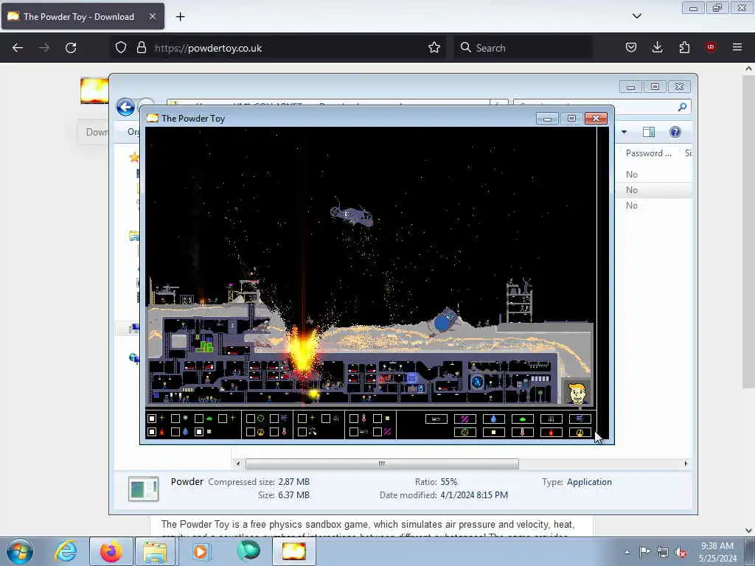Toggle the checkbox beside the green blob icon
Image resolution: width=755 pixels, height=566 pixels.
pos(199,419)
